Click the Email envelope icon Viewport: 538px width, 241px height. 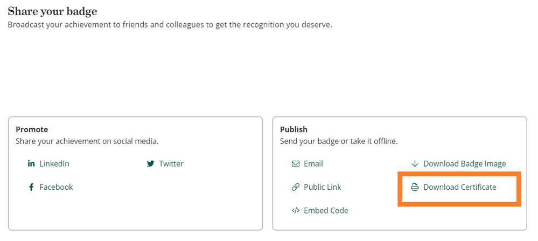pos(296,164)
